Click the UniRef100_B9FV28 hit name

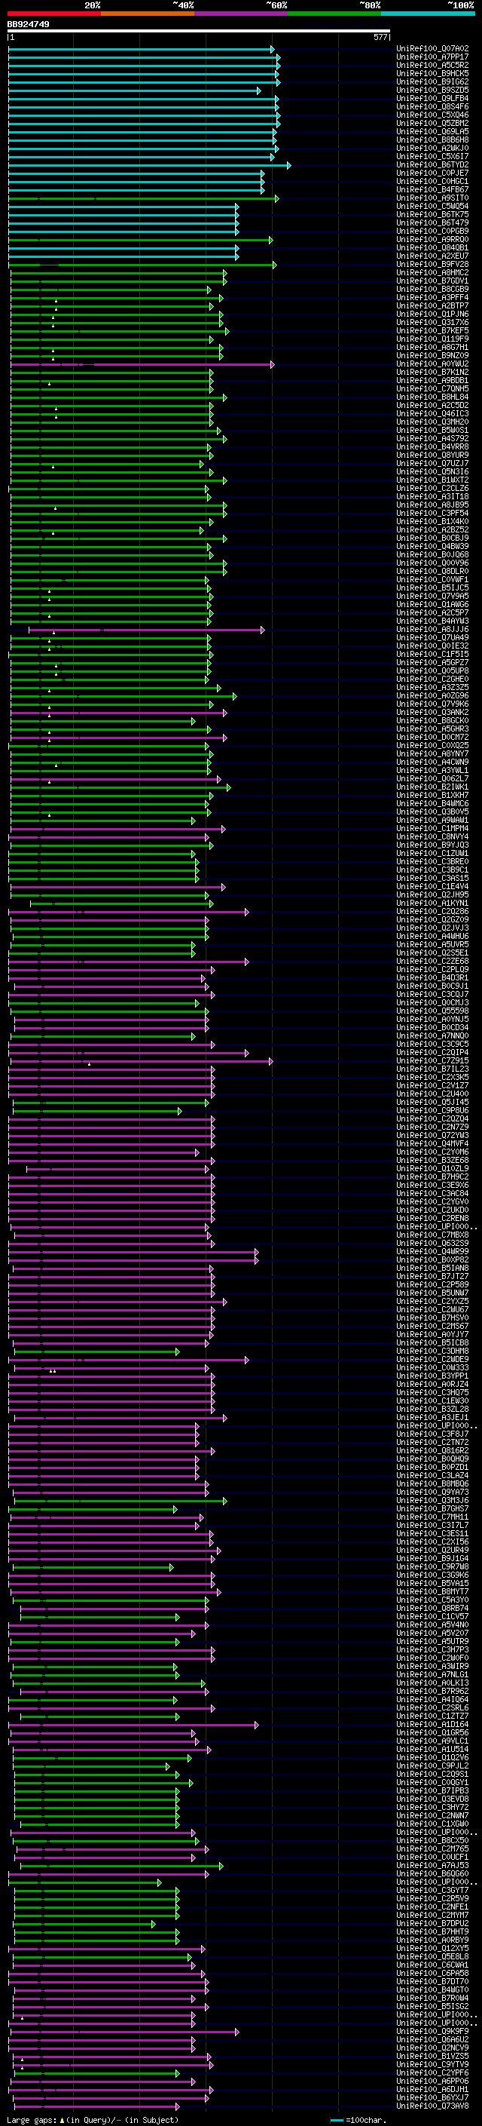432,264
